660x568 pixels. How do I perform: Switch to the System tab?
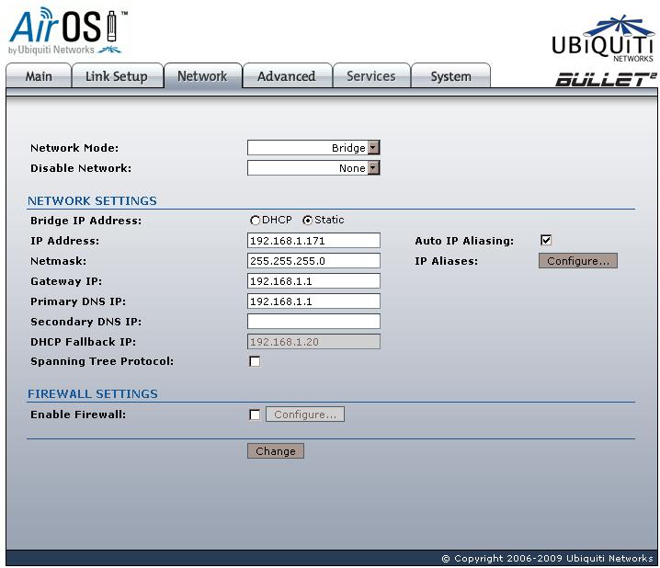(x=450, y=76)
